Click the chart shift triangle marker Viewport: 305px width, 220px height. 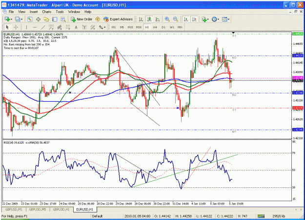(234, 33)
